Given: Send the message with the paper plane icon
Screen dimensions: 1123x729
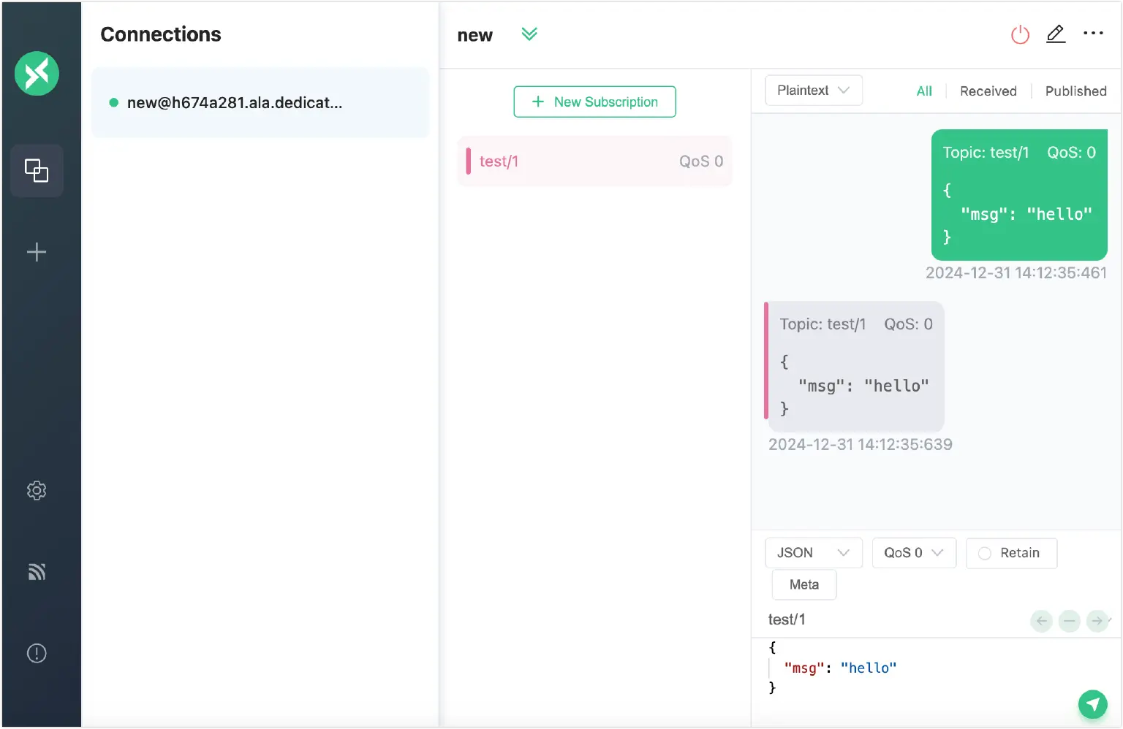Looking at the screenshot, I should point(1092,704).
